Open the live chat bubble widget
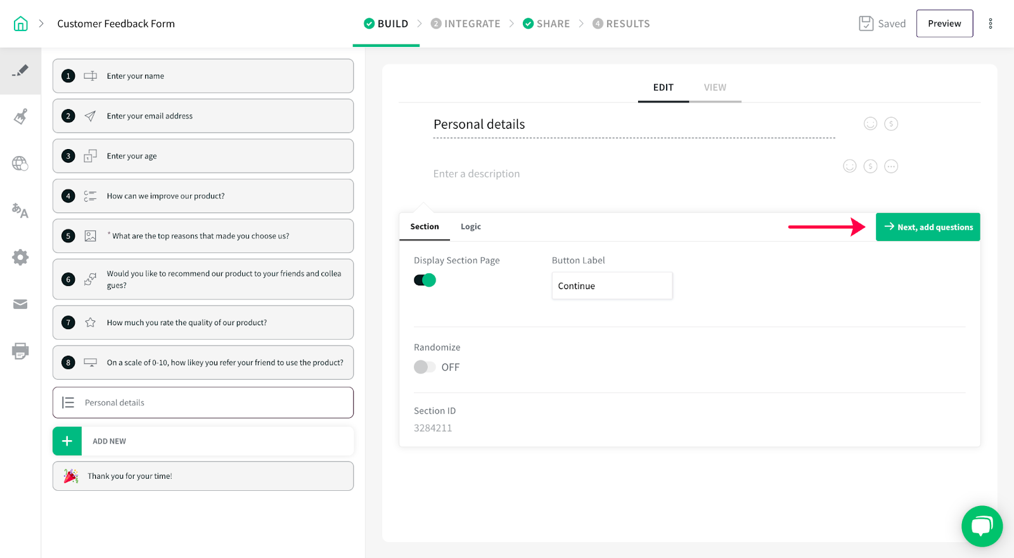The image size is (1014, 558). 982,526
